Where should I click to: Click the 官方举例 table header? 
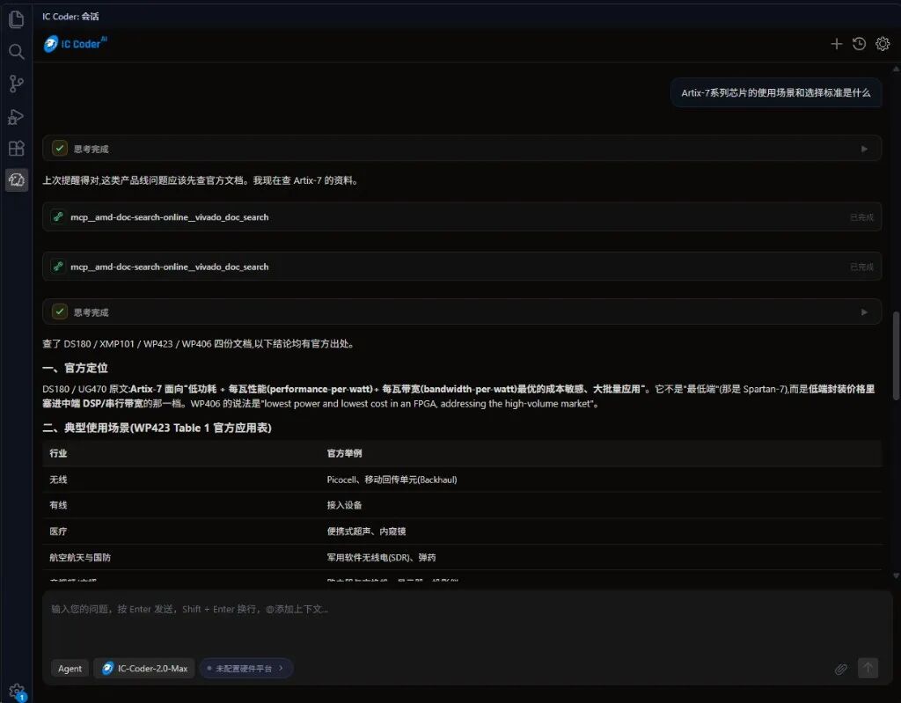344,453
